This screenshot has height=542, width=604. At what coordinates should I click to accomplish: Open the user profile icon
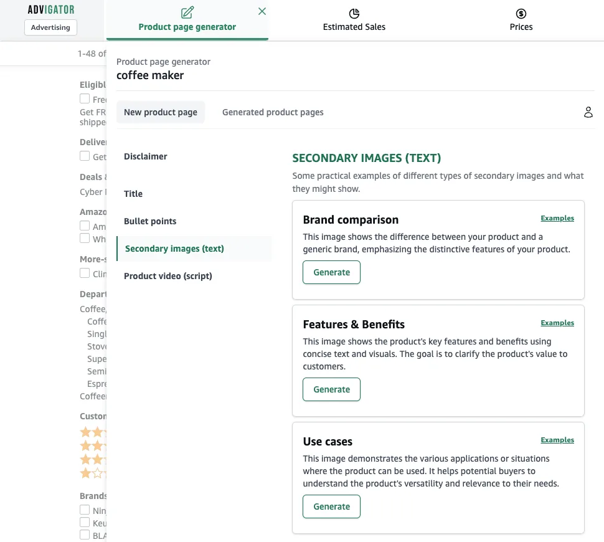point(588,112)
